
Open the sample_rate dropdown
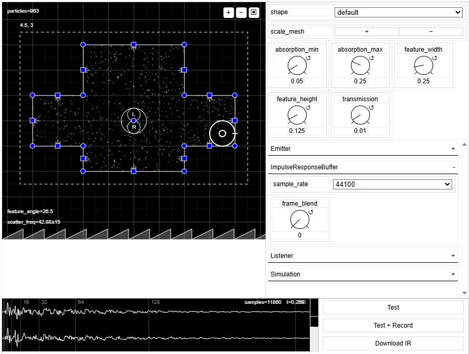(x=393, y=184)
